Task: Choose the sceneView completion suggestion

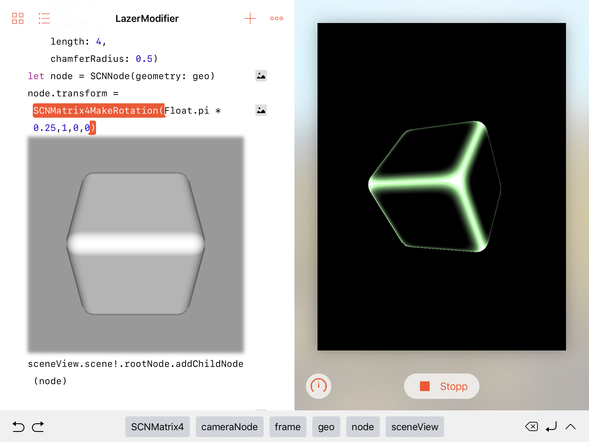Action: tap(415, 427)
